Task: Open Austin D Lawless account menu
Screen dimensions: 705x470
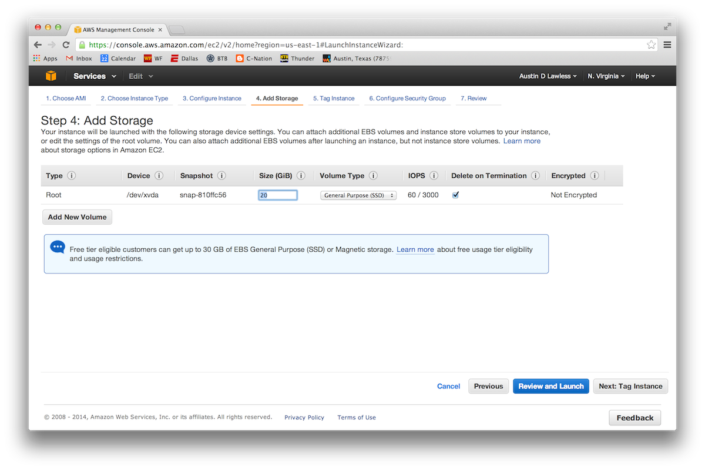Action: (x=548, y=76)
